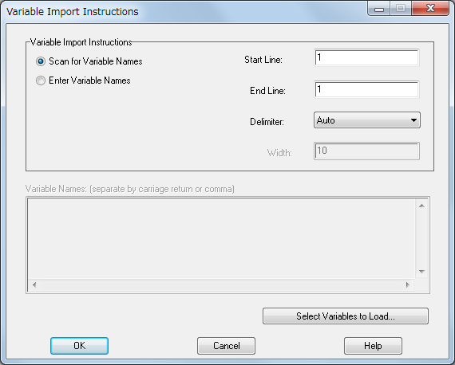This screenshot has width=455, height=365.
Task: Open the Delimiter dropdown
Action: pyautogui.click(x=366, y=120)
